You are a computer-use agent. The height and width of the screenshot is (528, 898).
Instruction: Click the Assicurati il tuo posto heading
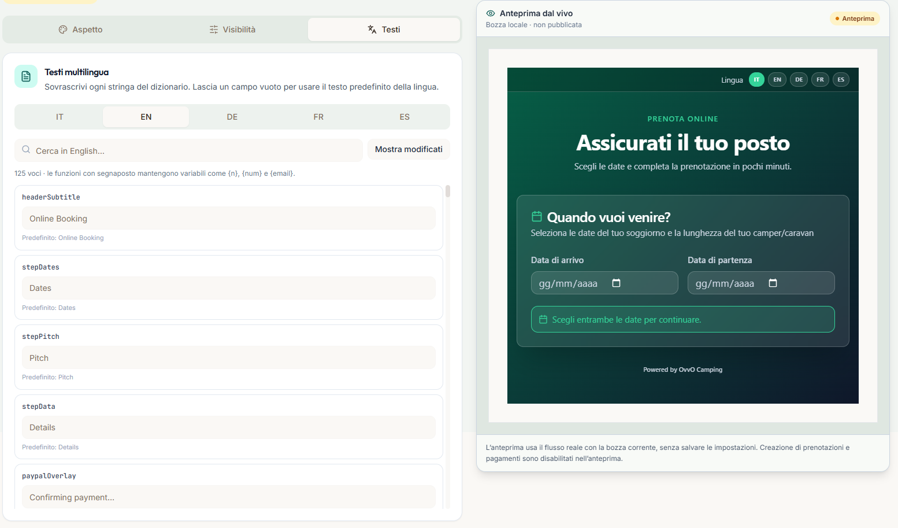coord(682,143)
